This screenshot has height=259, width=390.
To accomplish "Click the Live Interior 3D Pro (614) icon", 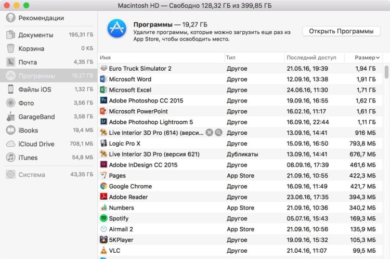I will 103,133.
